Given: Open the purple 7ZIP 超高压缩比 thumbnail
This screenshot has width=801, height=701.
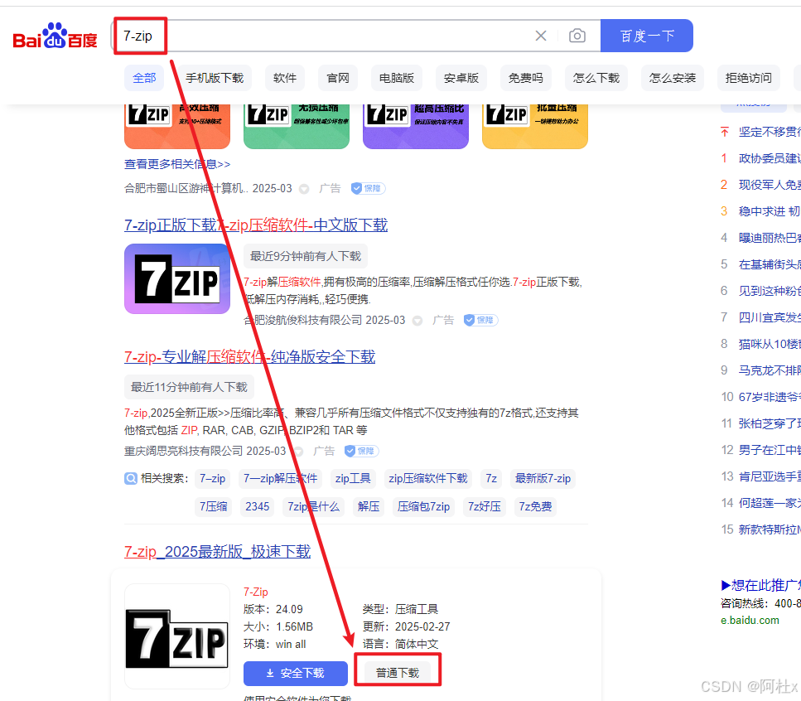Looking at the screenshot, I should click(x=416, y=126).
